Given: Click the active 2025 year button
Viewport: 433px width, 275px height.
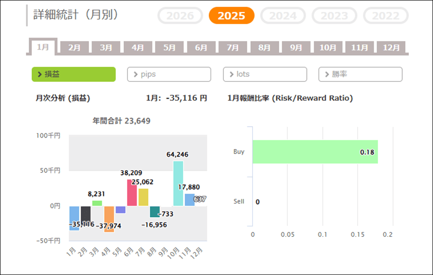Looking at the screenshot, I should point(231,16).
